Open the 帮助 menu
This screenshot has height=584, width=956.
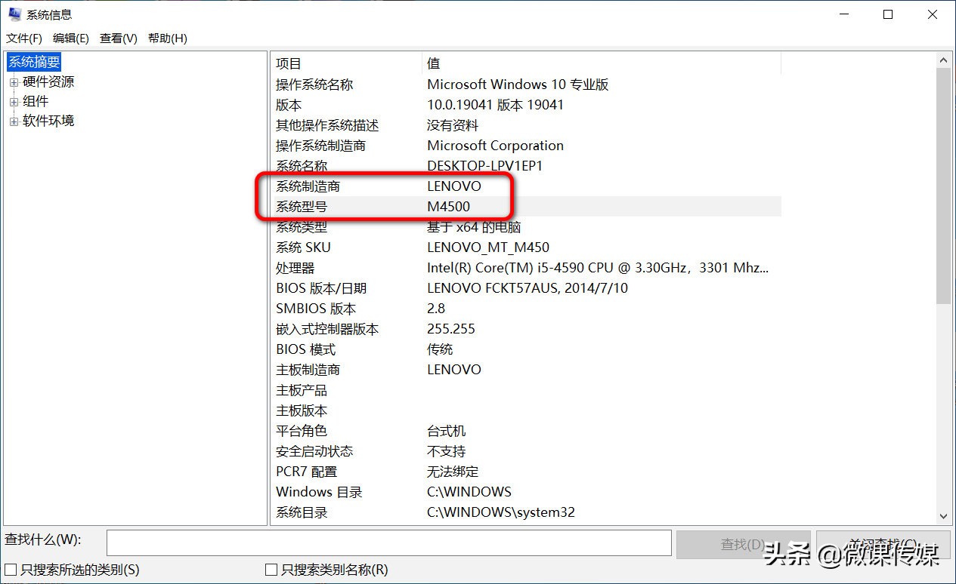[166, 38]
